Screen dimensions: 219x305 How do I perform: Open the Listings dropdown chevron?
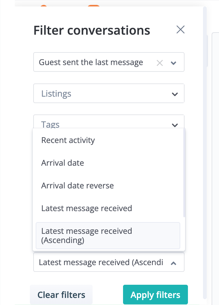(175, 94)
